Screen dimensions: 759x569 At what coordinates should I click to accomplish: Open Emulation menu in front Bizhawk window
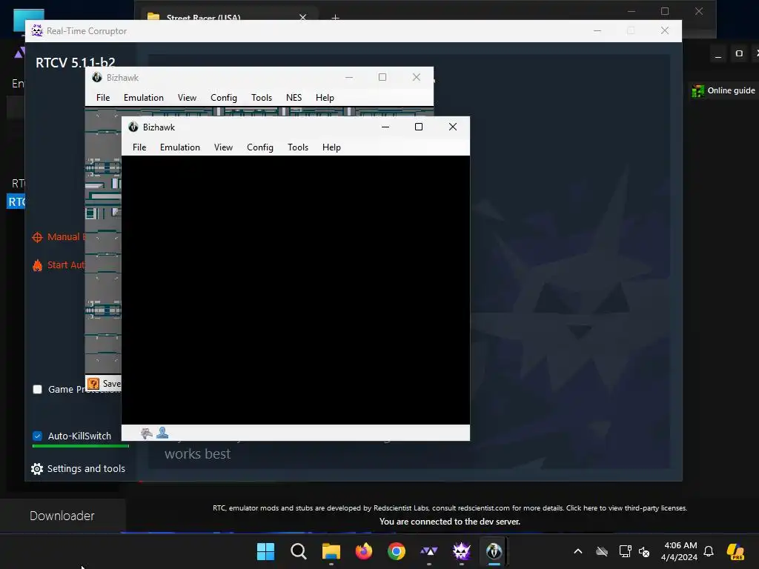179,147
